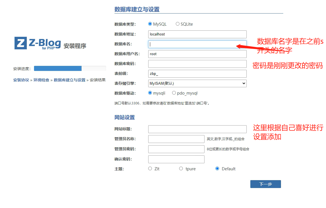Click the zbp_ table prefix field
Image resolution: width=326 pixels, height=208 pixels.
(x=197, y=73)
